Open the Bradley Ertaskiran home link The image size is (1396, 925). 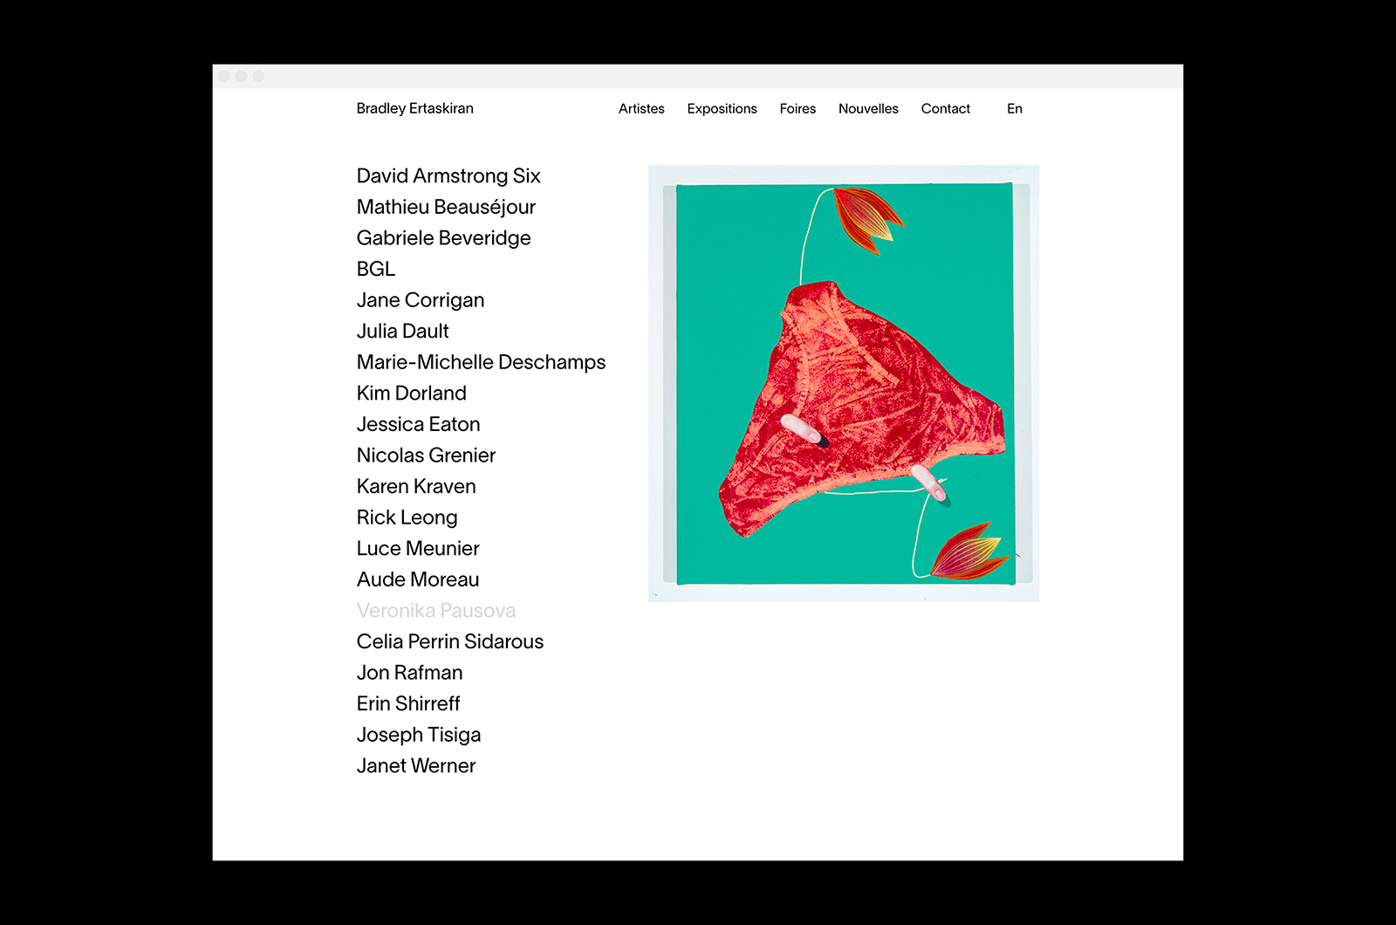tap(414, 108)
